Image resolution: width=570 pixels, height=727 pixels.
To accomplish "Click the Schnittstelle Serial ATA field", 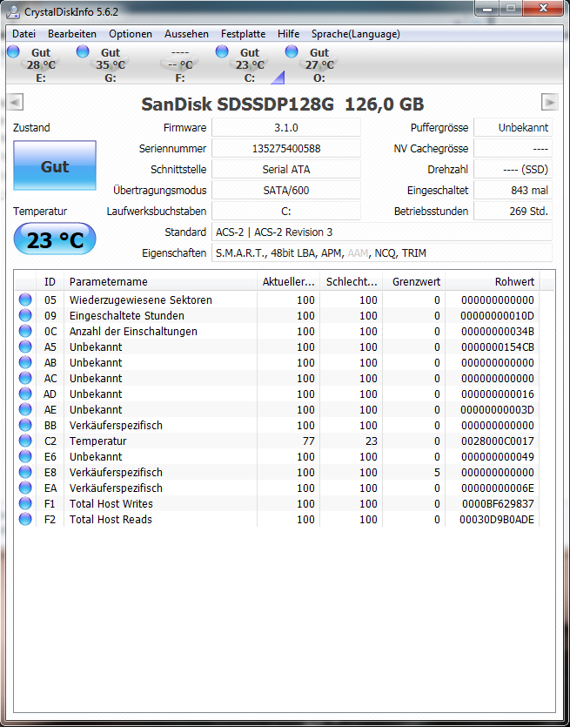I will pyautogui.click(x=286, y=169).
